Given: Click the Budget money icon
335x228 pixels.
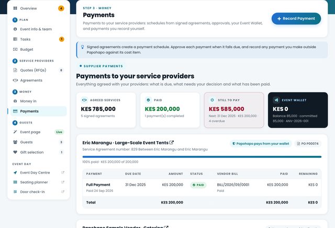Looking at the screenshot, I should [x=15, y=49].
